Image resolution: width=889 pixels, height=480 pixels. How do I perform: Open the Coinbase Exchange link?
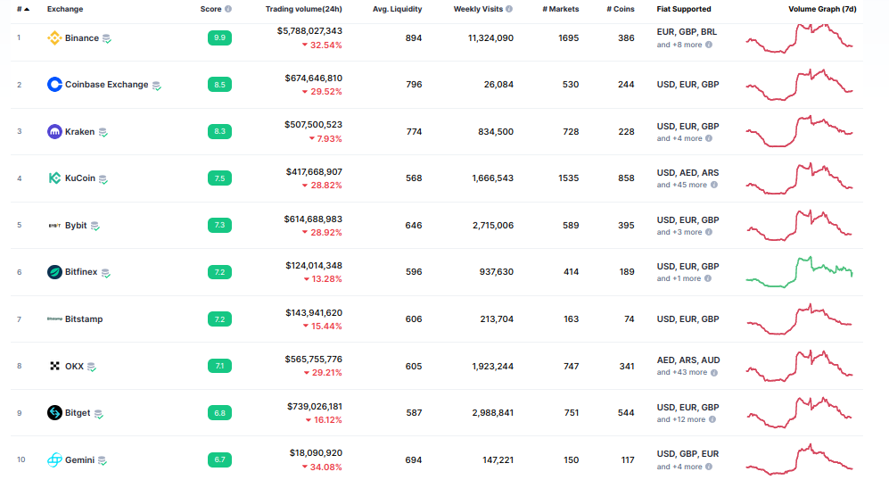point(107,85)
